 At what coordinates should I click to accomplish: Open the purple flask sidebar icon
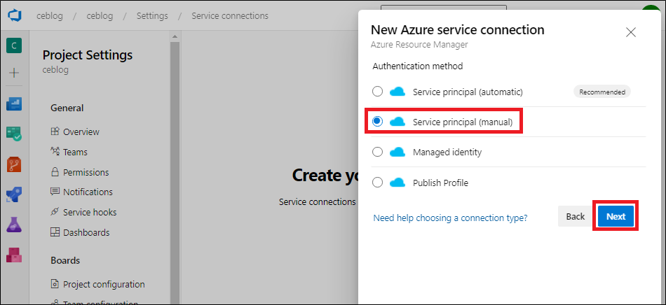coord(14,225)
